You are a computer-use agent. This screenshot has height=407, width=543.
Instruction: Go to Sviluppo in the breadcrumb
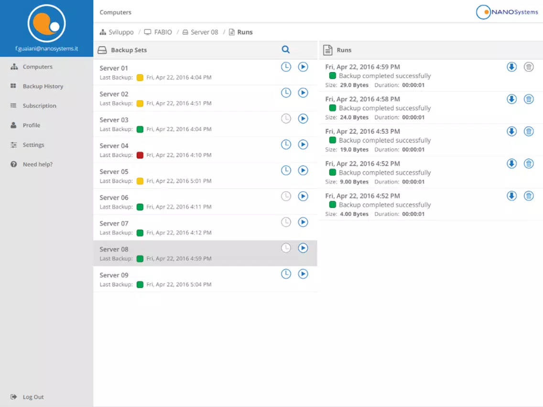coord(116,32)
